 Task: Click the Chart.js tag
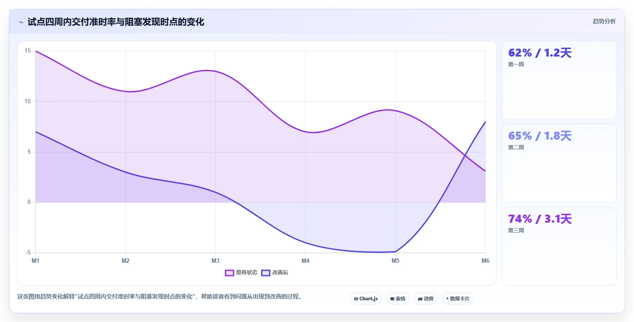pyautogui.click(x=366, y=299)
